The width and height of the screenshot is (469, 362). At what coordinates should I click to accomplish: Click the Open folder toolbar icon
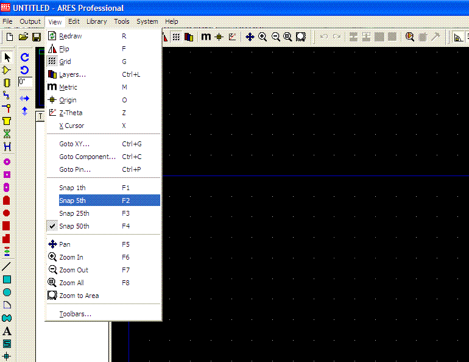pos(23,37)
